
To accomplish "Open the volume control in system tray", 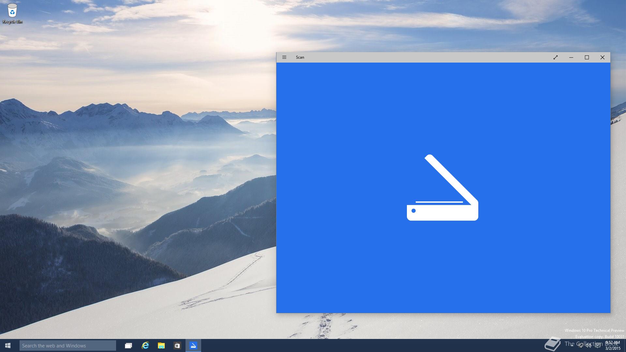I will coord(589,345).
